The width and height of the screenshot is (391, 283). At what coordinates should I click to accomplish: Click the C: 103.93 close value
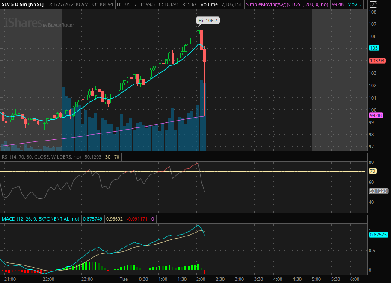(x=168, y=4)
